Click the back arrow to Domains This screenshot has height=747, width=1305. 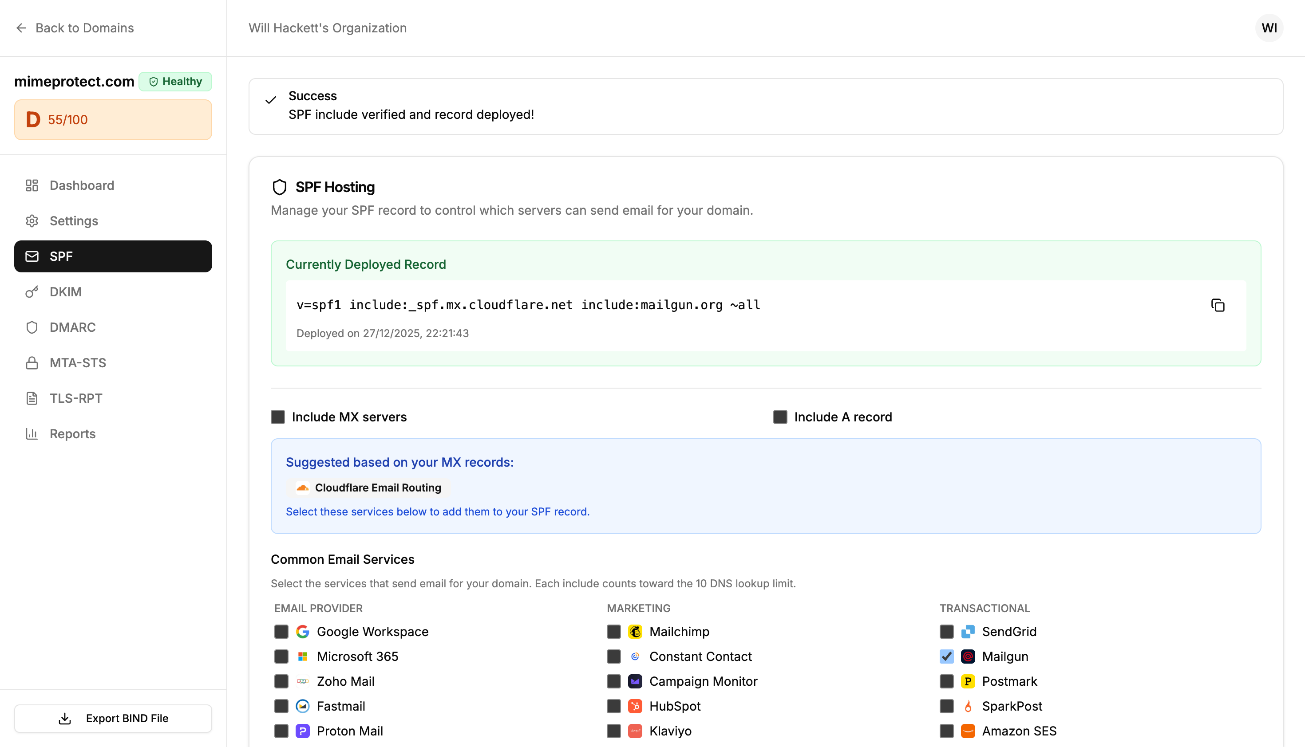click(21, 28)
